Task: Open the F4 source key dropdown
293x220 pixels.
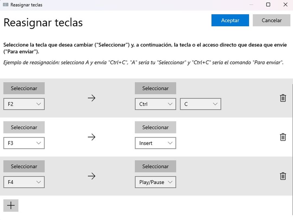Action: tap(24, 182)
